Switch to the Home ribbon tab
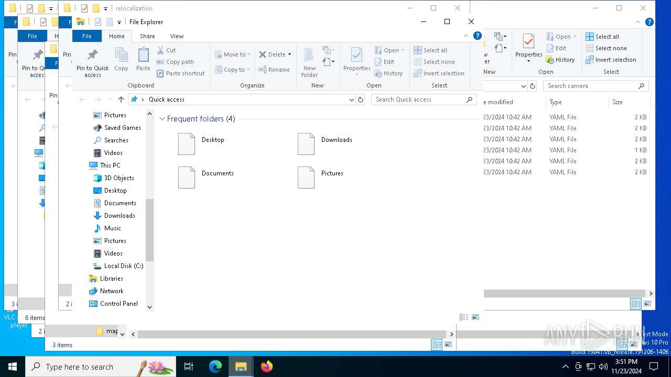The image size is (671, 377). click(x=116, y=36)
